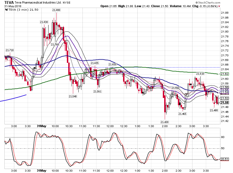Click the 21.880 peak price annotation
This screenshot has width=233, height=173.
[56, 10]
